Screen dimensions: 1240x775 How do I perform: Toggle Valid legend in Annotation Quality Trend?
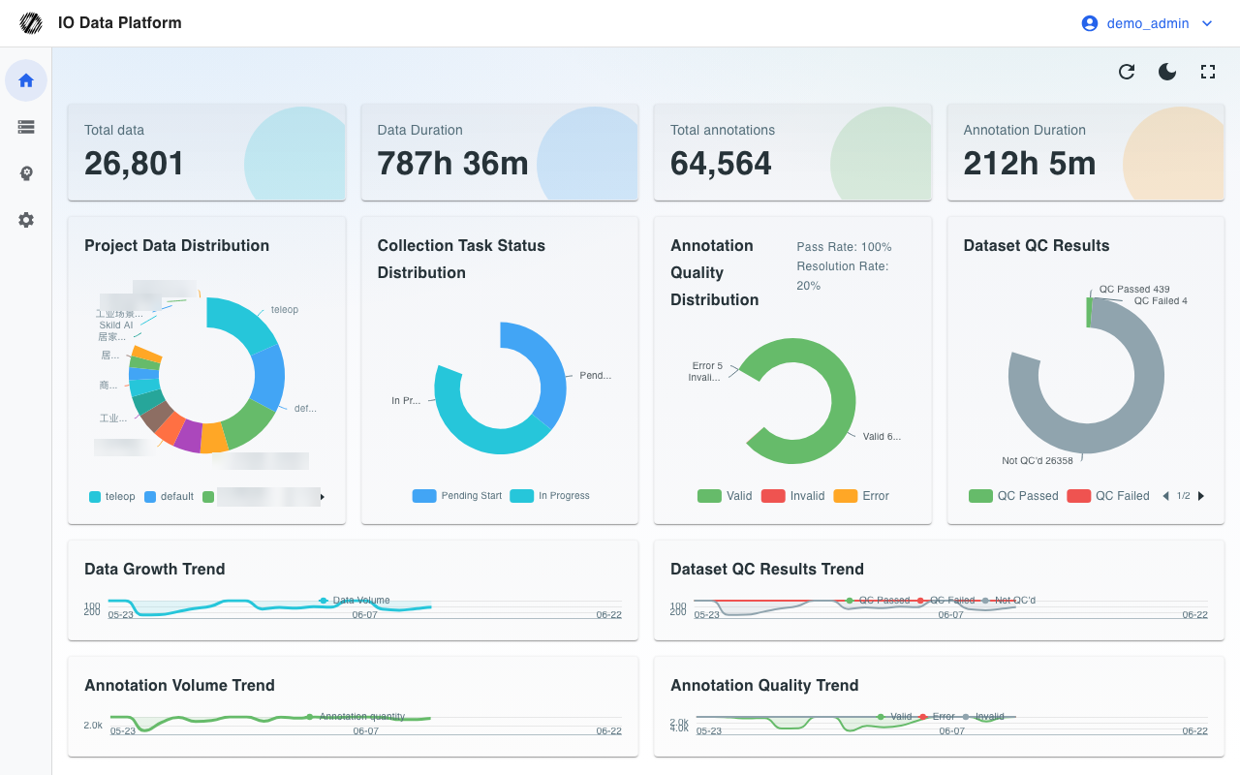893,717
